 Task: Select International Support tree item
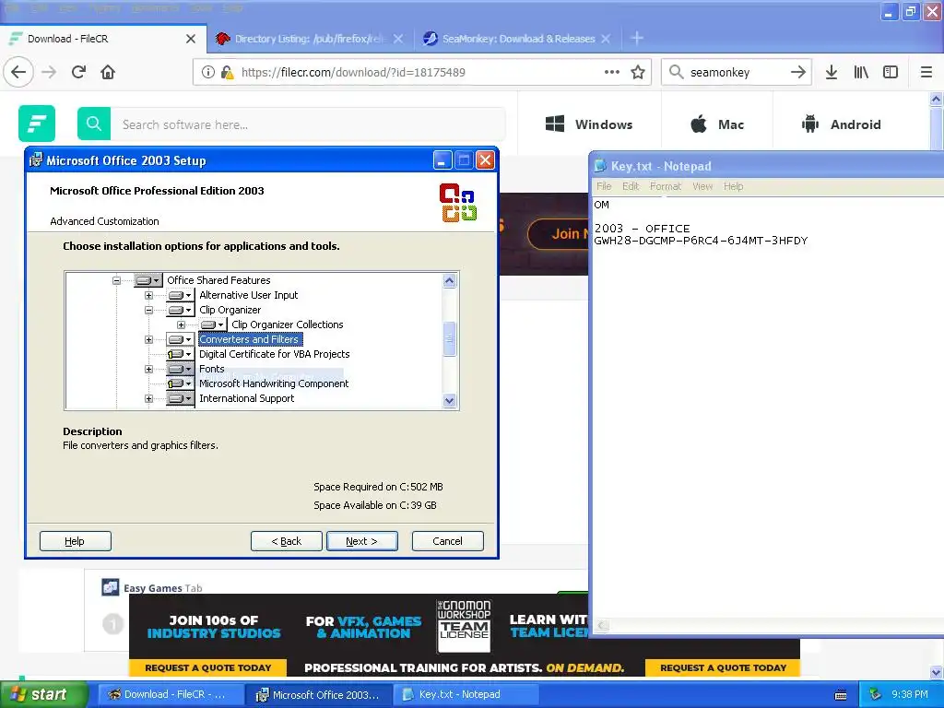pos(247,398)
